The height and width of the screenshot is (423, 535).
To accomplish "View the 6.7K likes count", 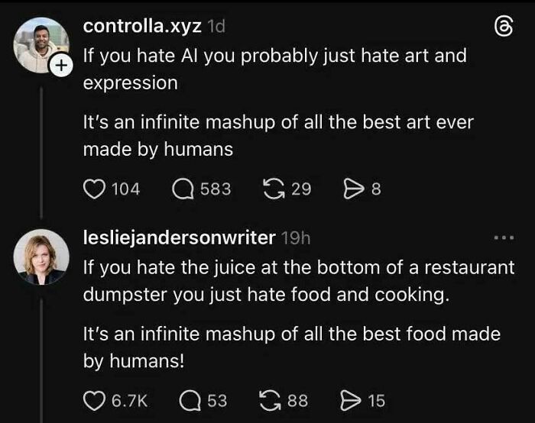I will point(129,400).
